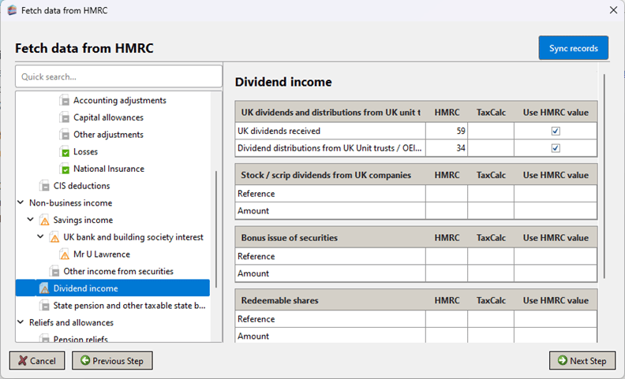Click TaxCalc cell for UK dividends received
The width and height of the screenshot is (625, 379).
pos(491,131)
